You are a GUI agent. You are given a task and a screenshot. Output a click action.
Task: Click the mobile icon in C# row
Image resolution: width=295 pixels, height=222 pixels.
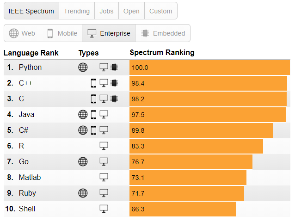93,130
